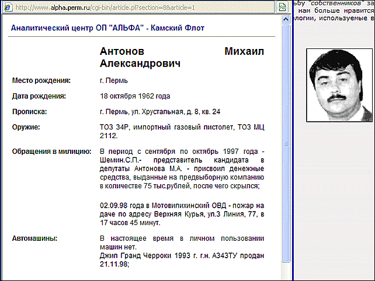Click the birth date '18 октября 1962 года'
This screenshot has height=281, width=375.
pos(136,96)
